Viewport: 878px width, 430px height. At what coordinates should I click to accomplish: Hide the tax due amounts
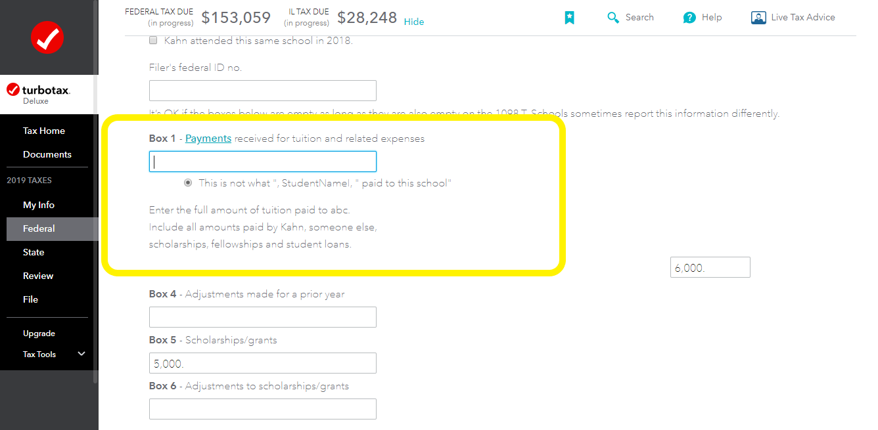click(414, 22)
